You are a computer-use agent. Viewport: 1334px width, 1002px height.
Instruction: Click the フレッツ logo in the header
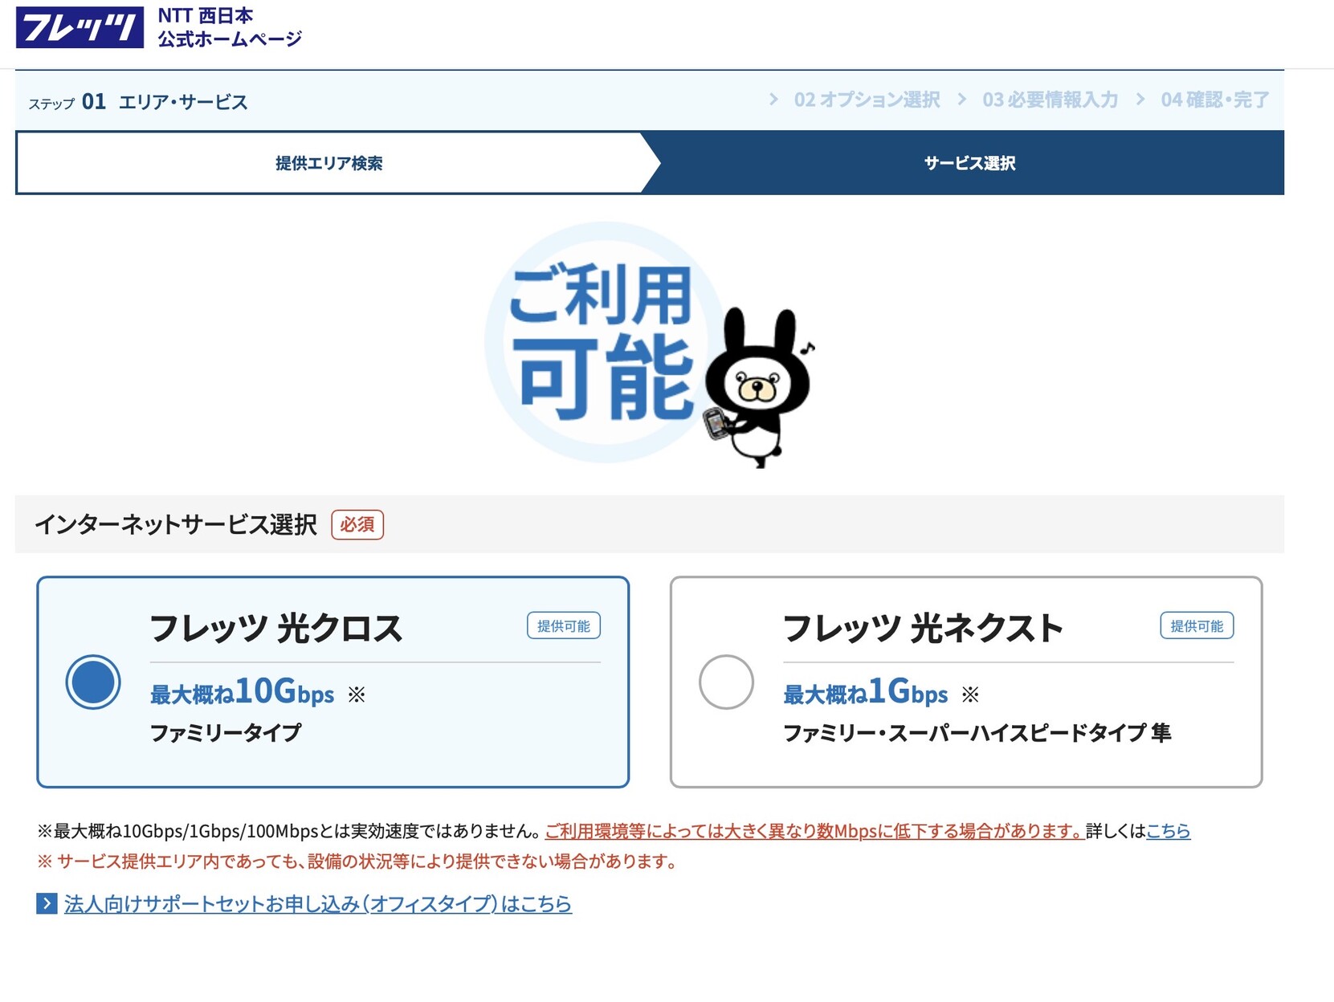coord(80,27)
